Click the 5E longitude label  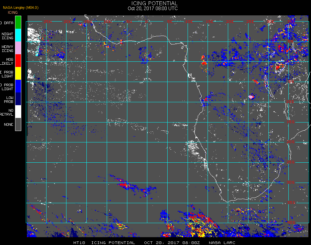click(170, 22)
